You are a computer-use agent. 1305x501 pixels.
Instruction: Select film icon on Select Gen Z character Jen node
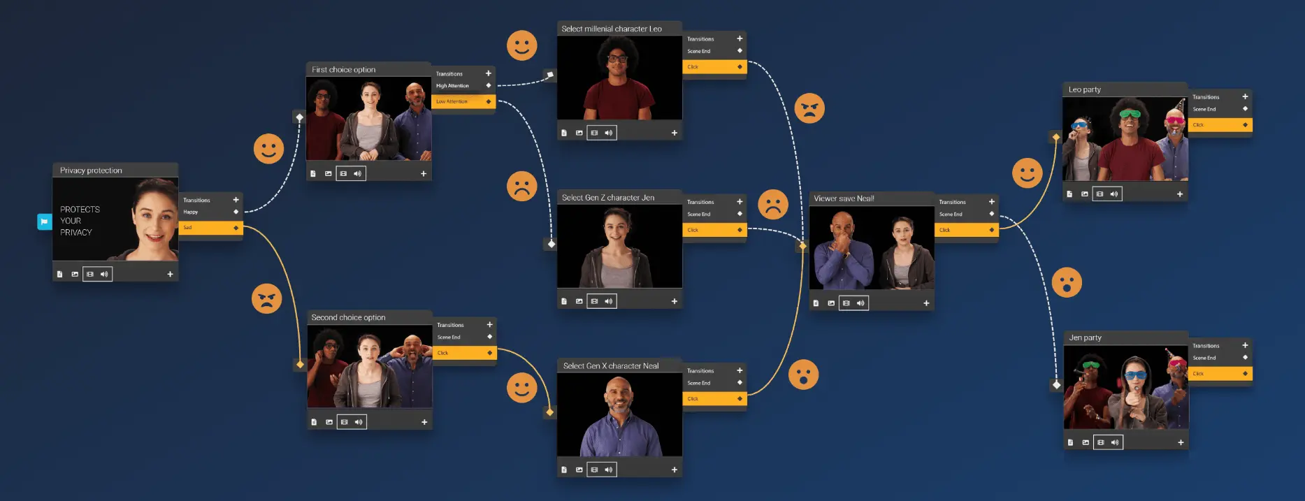[x=594, y=301]
